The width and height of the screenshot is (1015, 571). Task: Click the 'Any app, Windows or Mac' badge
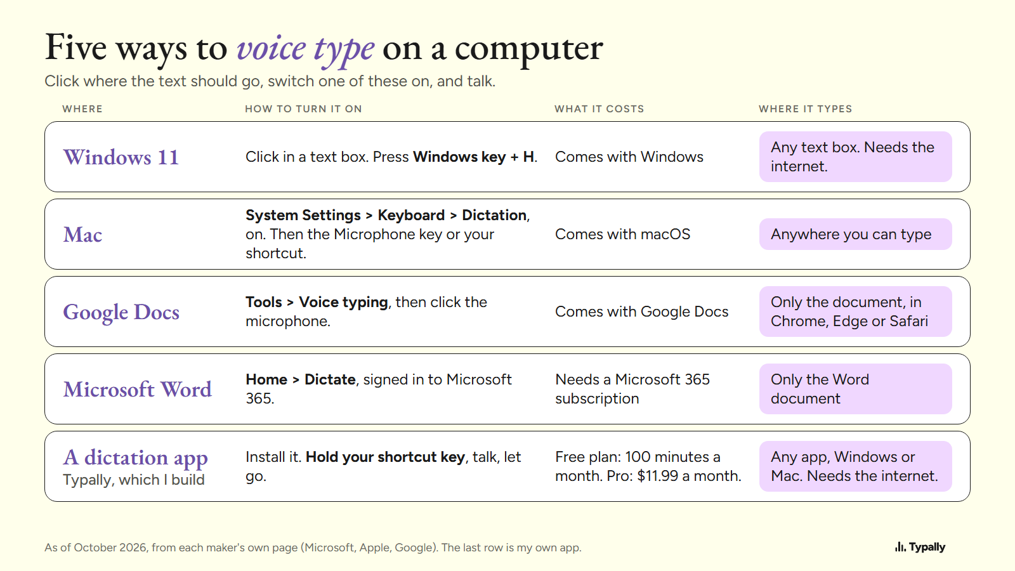coord(856,466)
